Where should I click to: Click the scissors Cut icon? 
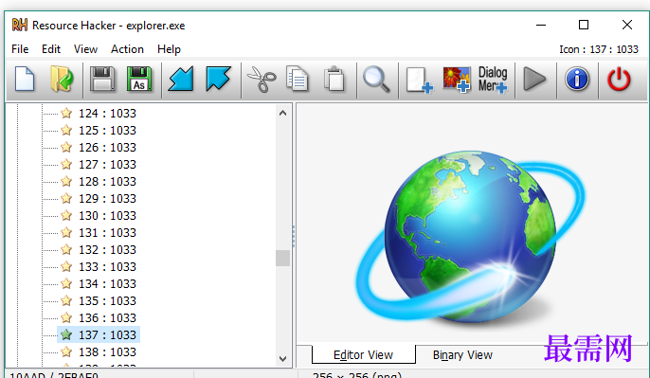coord(262,79)
